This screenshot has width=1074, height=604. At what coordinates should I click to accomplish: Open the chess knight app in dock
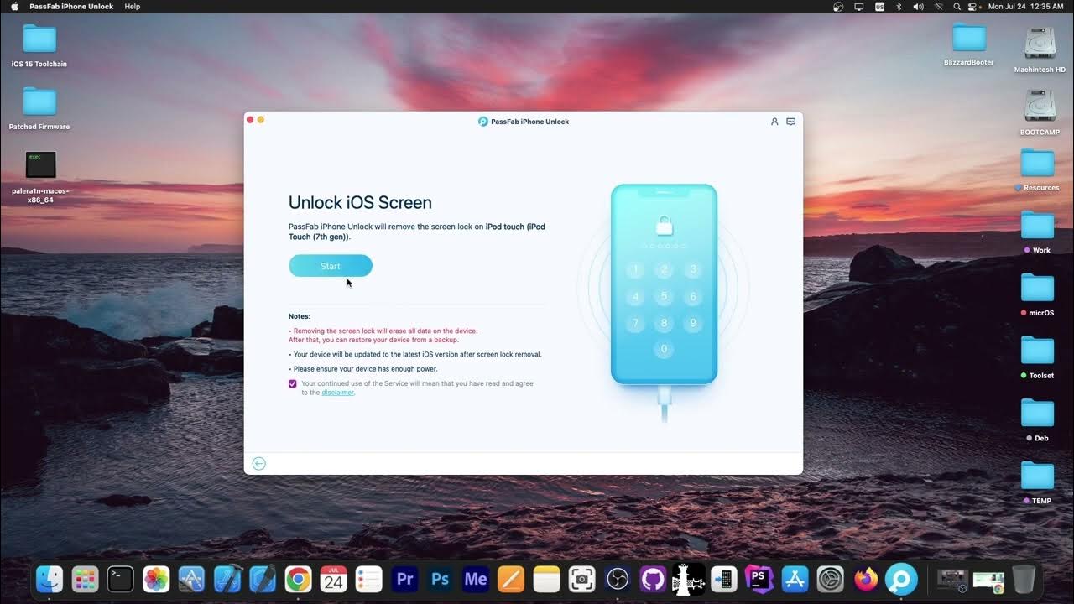(x=688, y=579)
